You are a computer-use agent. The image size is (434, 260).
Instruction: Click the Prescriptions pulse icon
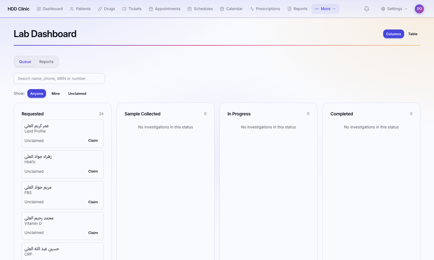pyautogui.click(x=252, y=9)
